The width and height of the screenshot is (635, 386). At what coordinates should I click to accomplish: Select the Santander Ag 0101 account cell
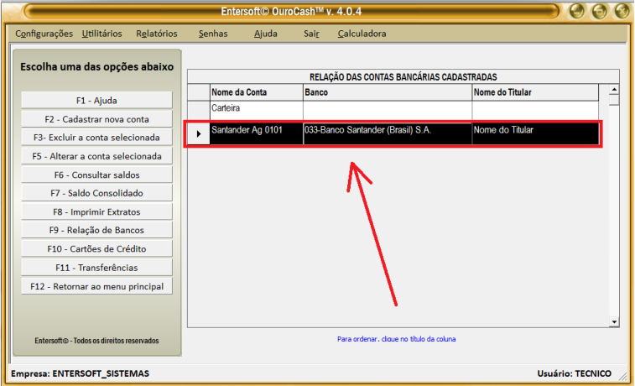click(257, 133)
